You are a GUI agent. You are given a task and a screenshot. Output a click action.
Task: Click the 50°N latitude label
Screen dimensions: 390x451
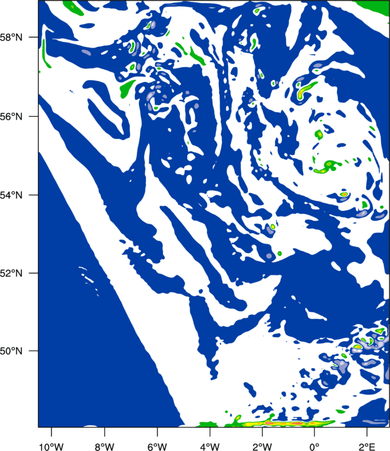click(11, 351)
